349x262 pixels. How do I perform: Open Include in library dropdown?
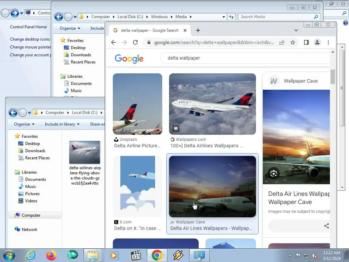[x=62, y=124]
